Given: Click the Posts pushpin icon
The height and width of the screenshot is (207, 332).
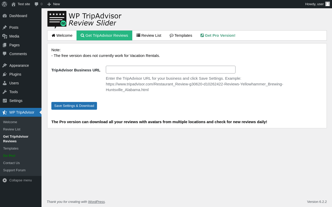Looking at the screenshot, I should 5,27.
